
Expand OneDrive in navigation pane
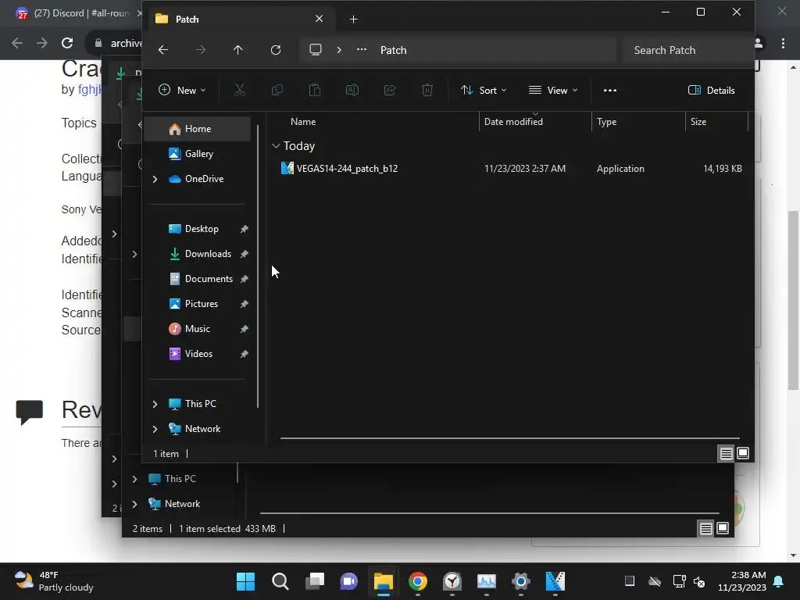[155, 179]
